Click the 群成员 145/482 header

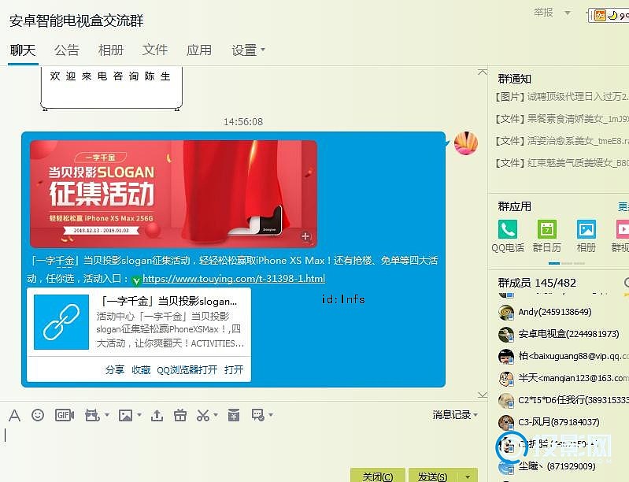coord(537,283)
